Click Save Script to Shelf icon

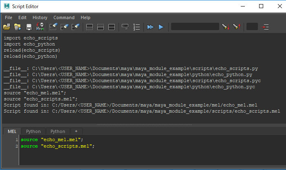click(40, 27)
